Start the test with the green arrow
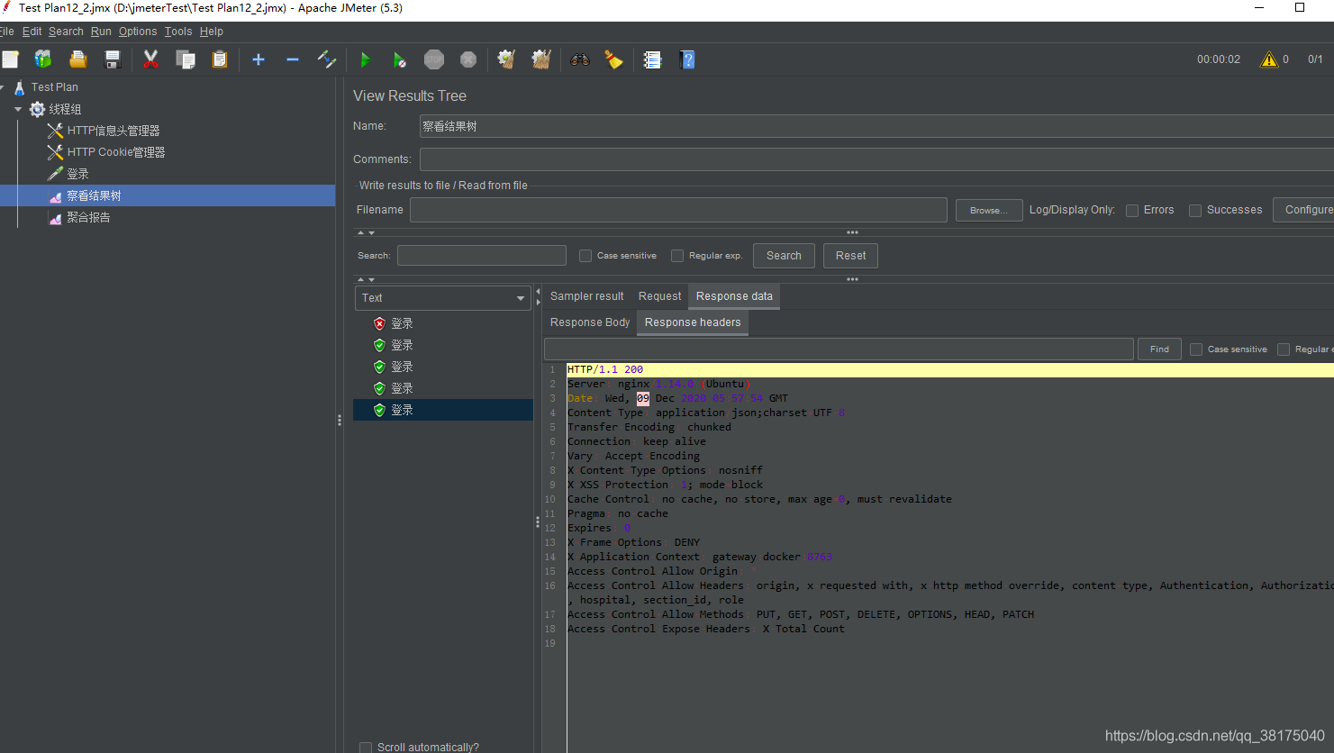This screenshot has height=753, width=1334. (x=365, y=59)
